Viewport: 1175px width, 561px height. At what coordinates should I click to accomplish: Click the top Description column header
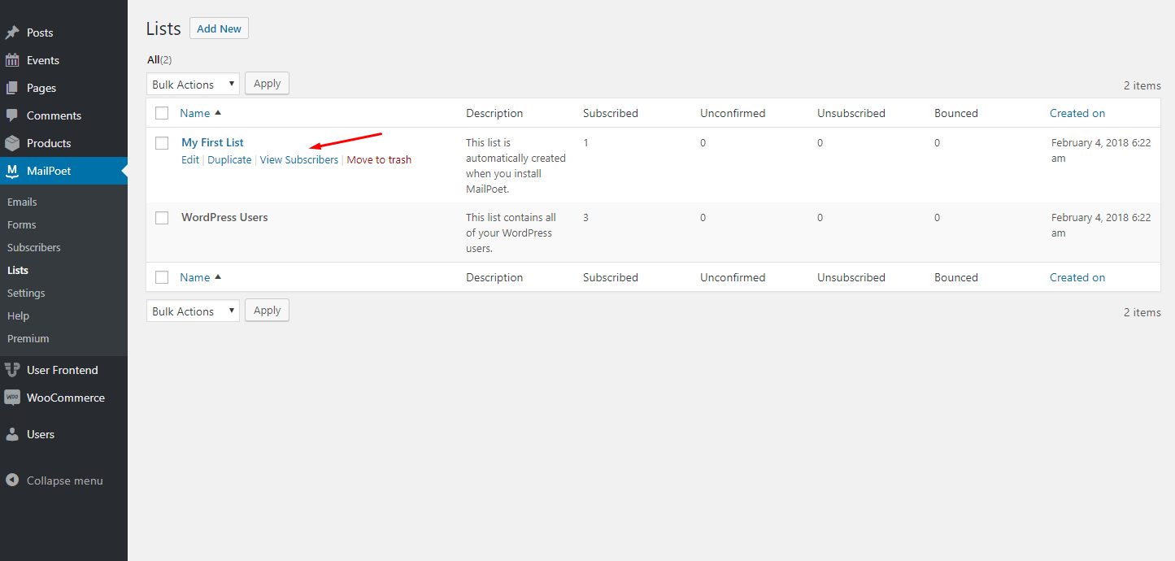pos(494,113)
